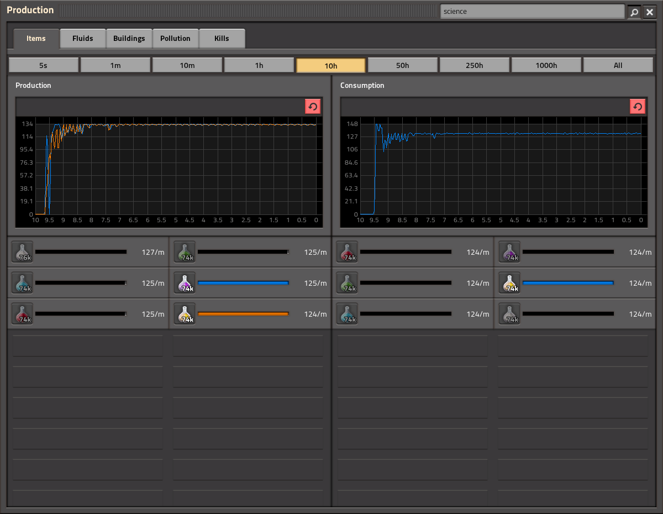Reset the Production graph with the red button
This screenshot has height=514, width=663.
pyautogui.click(x=313, y=107)
